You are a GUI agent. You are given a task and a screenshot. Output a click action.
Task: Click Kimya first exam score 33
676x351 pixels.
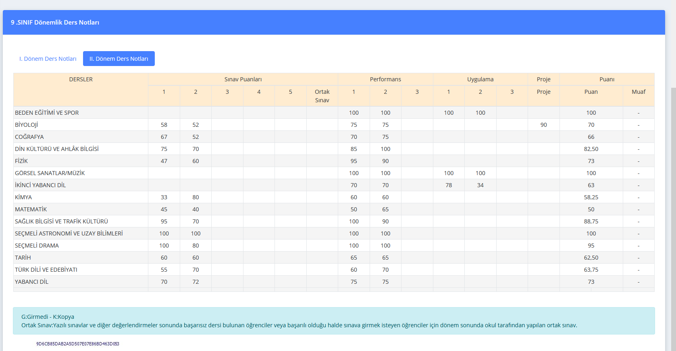tap(164, 197)
